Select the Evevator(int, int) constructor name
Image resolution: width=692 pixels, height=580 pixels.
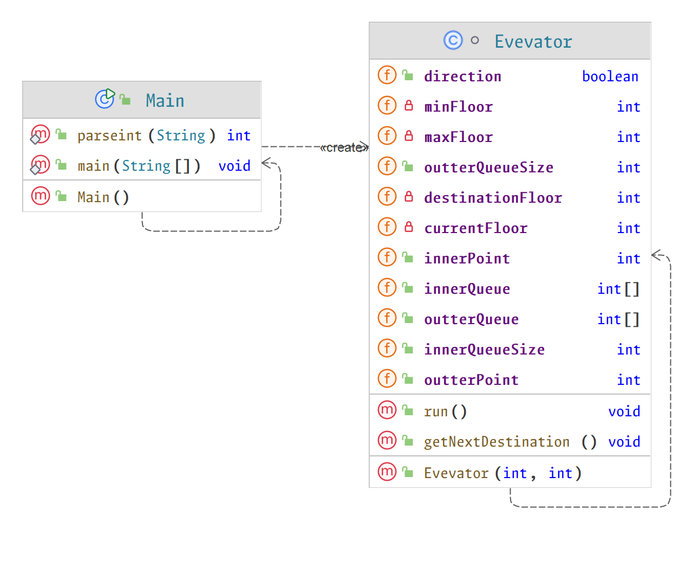point(503,473)
